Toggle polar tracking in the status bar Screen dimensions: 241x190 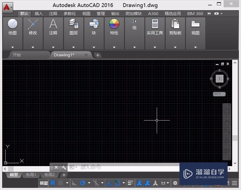point(83,183)
